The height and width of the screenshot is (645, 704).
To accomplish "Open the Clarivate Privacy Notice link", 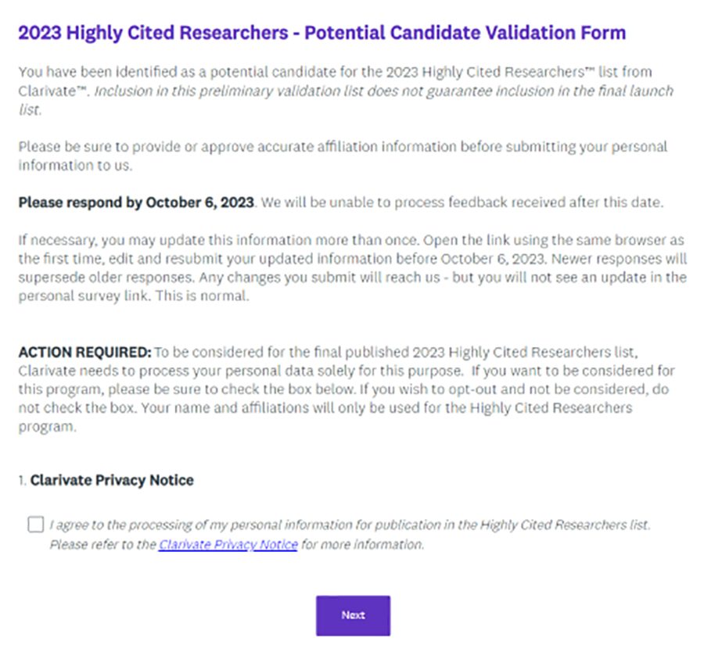I will coord(228,544).
